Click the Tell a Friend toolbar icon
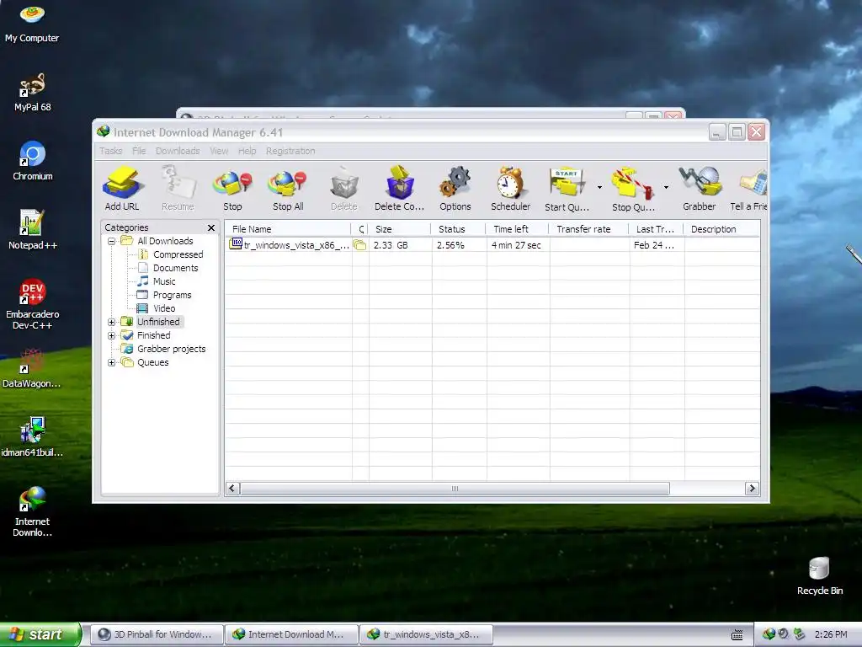 748,189
